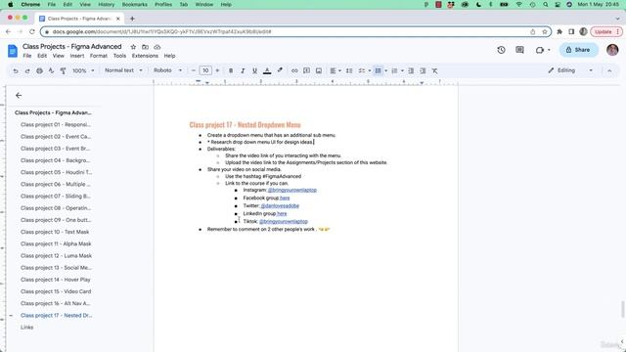The width and height of the screenshot is (626, 352).
Task: Star the Class Projects document
Action: [x=133, y=47]
